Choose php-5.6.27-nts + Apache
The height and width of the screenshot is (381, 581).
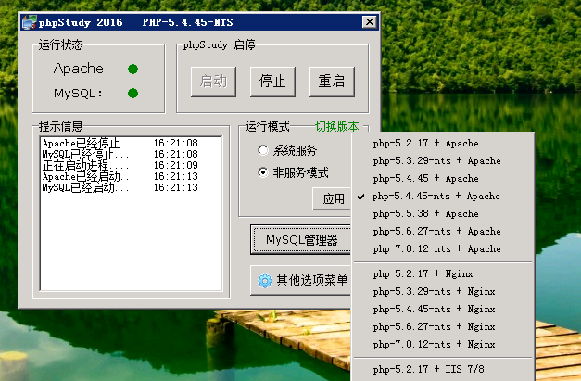pyautogui.click(x=443, y=231)
